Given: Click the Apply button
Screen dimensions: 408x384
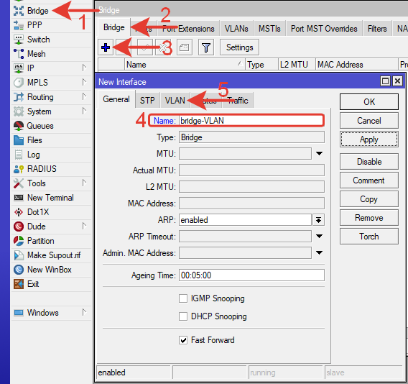Looking at the screenshot, I should (x=368, y=140).
